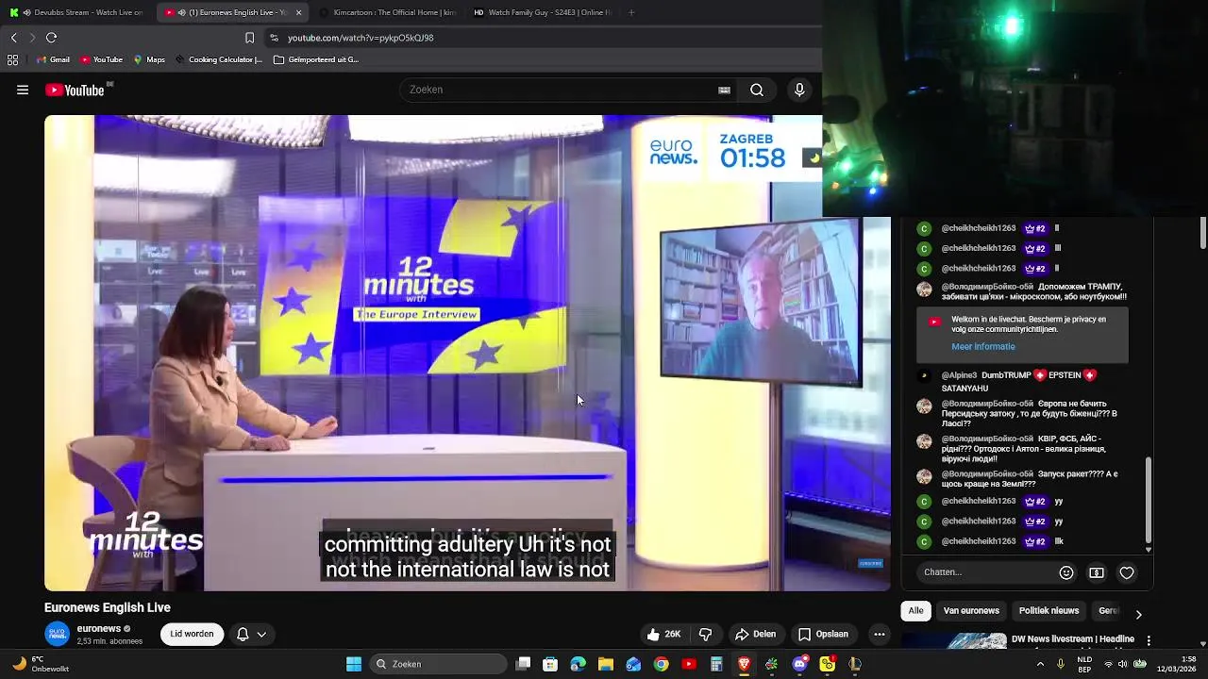
Task: Click the live chat scrollbar
Action: (1149, 500)
